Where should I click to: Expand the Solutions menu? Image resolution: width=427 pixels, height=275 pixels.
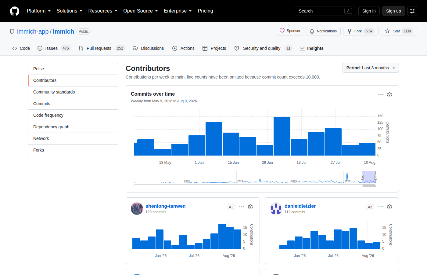pyautogui.click(x=69, y=11)
